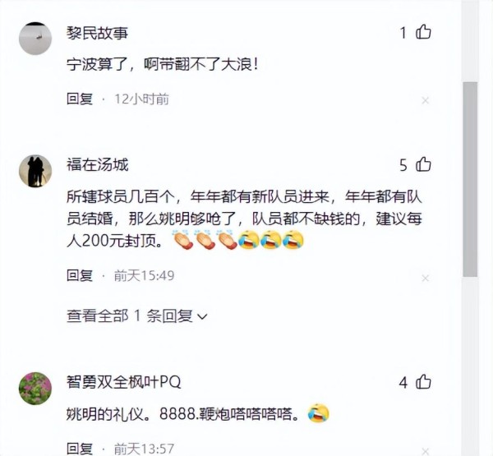Open the profile name 智勇双全枫叶PQ

tap(123, 382)
